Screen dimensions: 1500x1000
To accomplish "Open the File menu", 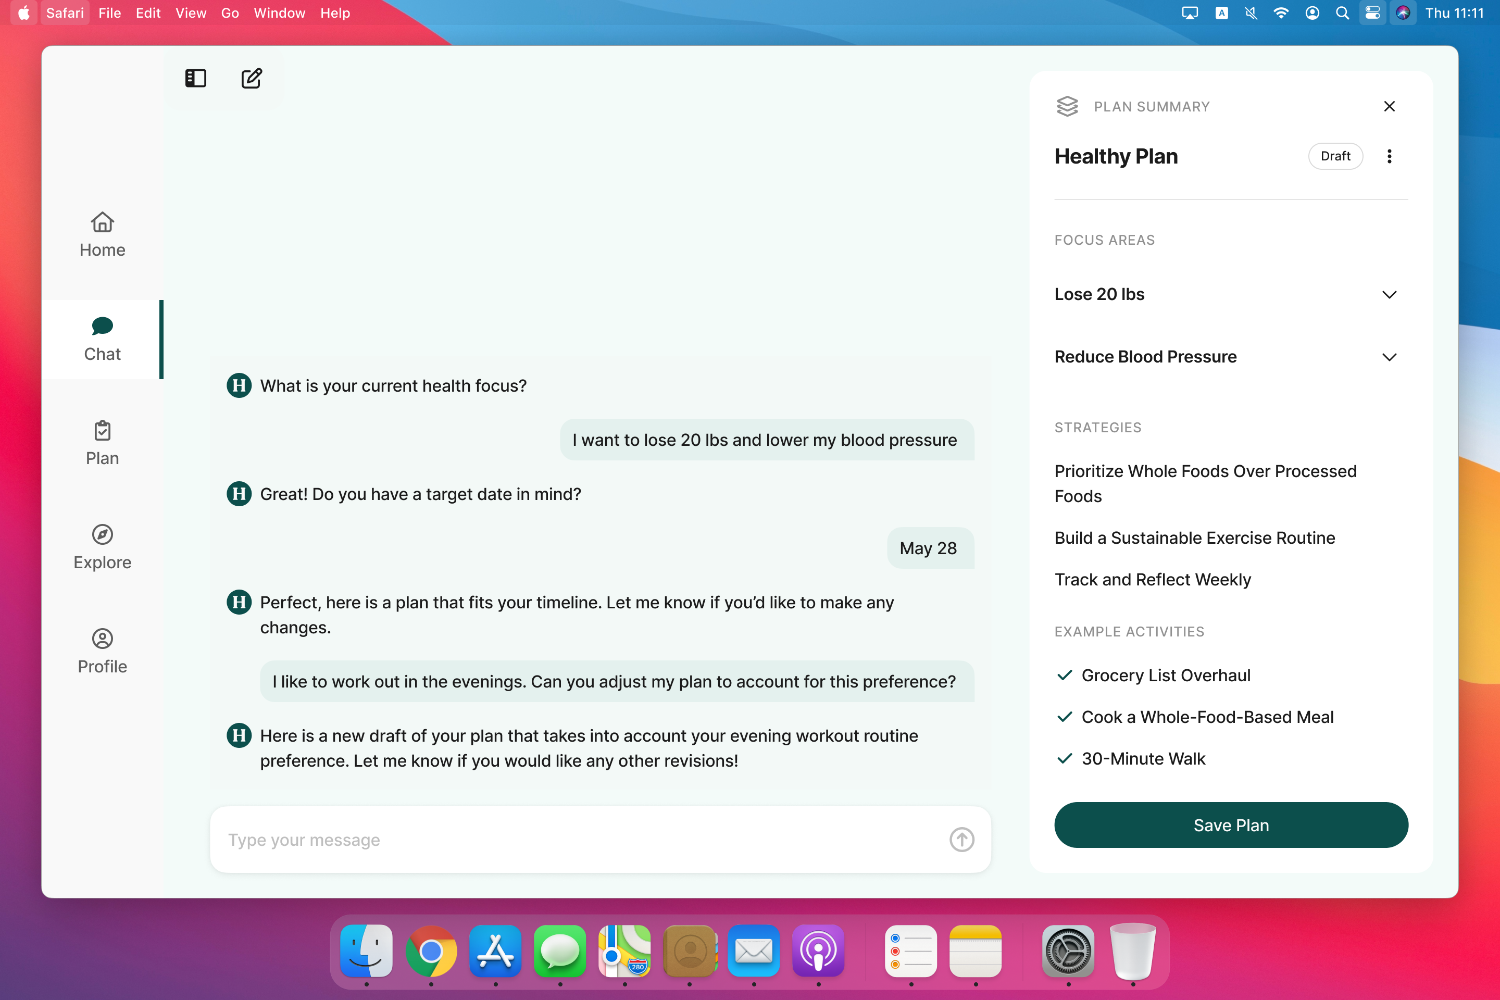I will click(110, 12).
